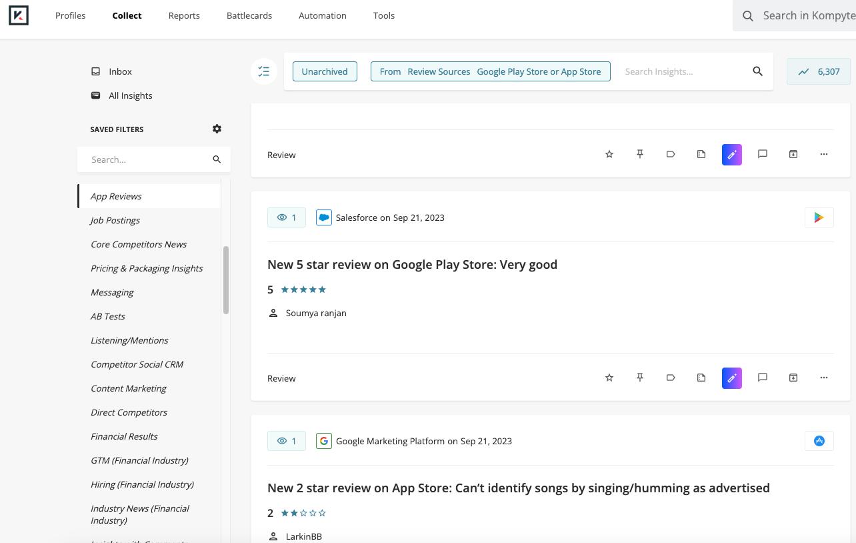Click the Google Play Store source icon

click(x=819, y=217)
